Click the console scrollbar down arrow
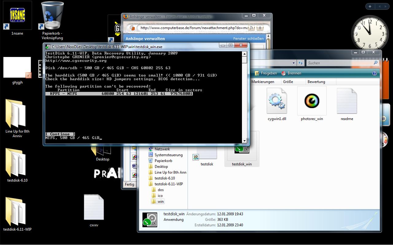 tap(245, 141)
